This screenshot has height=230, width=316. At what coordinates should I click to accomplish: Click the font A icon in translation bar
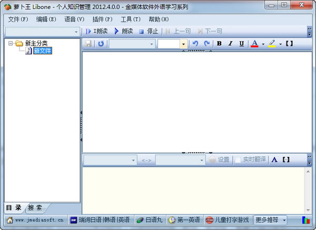click(x=274, y=159)
